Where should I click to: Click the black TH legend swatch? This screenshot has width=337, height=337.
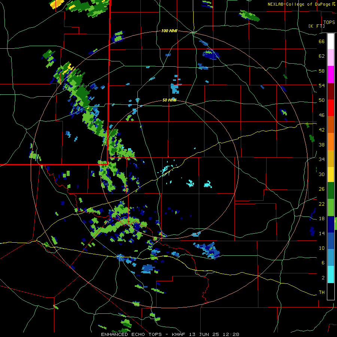[x=331, y=291]
